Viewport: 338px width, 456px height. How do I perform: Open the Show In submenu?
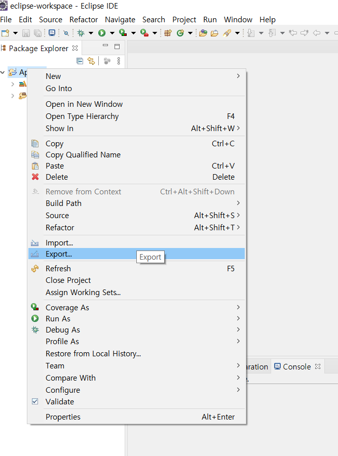(x=136, y=128)
